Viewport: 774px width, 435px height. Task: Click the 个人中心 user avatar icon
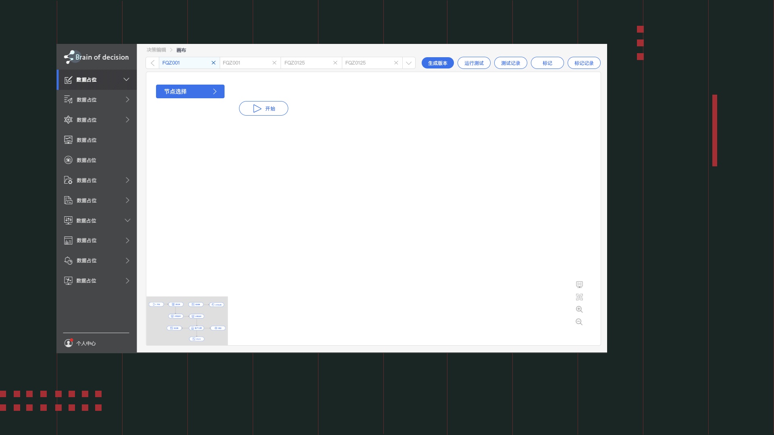pos(69,343)
